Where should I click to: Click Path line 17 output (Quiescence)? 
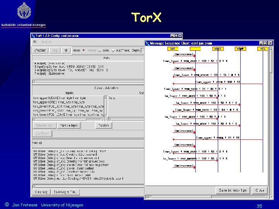point(49,74)
